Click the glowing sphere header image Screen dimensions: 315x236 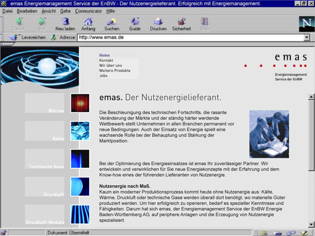[40, 67]
